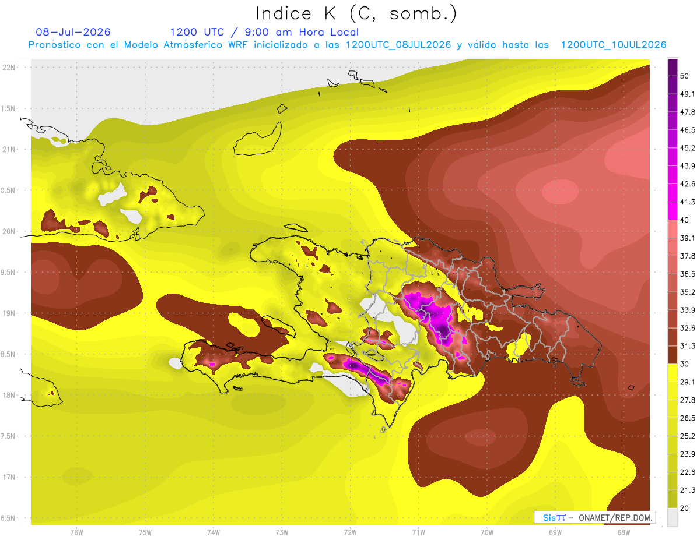Click the colorbar value "37.8"

click(688, 256)
